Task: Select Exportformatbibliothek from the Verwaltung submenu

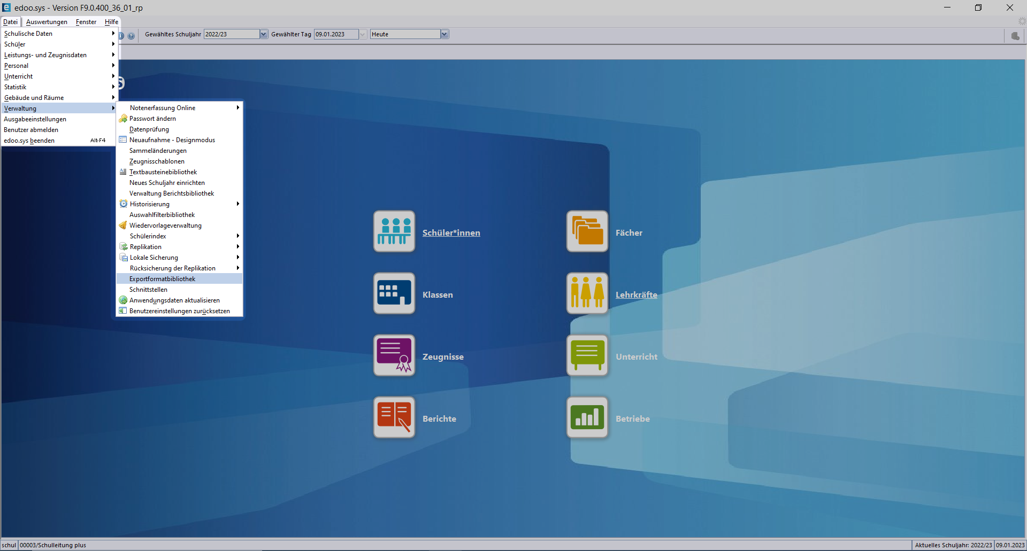Action: [162, 278]
